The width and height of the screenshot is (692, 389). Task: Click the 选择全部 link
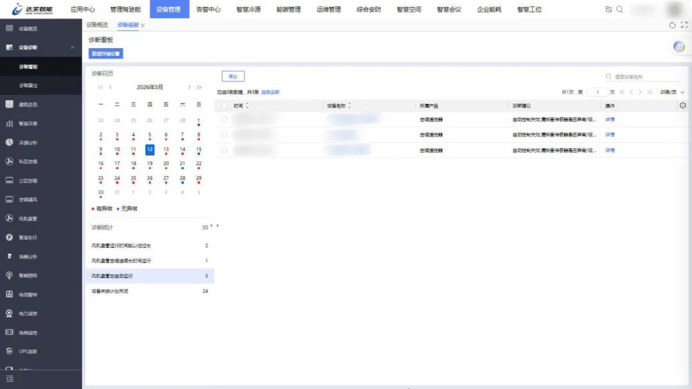[x=270, y=92]
